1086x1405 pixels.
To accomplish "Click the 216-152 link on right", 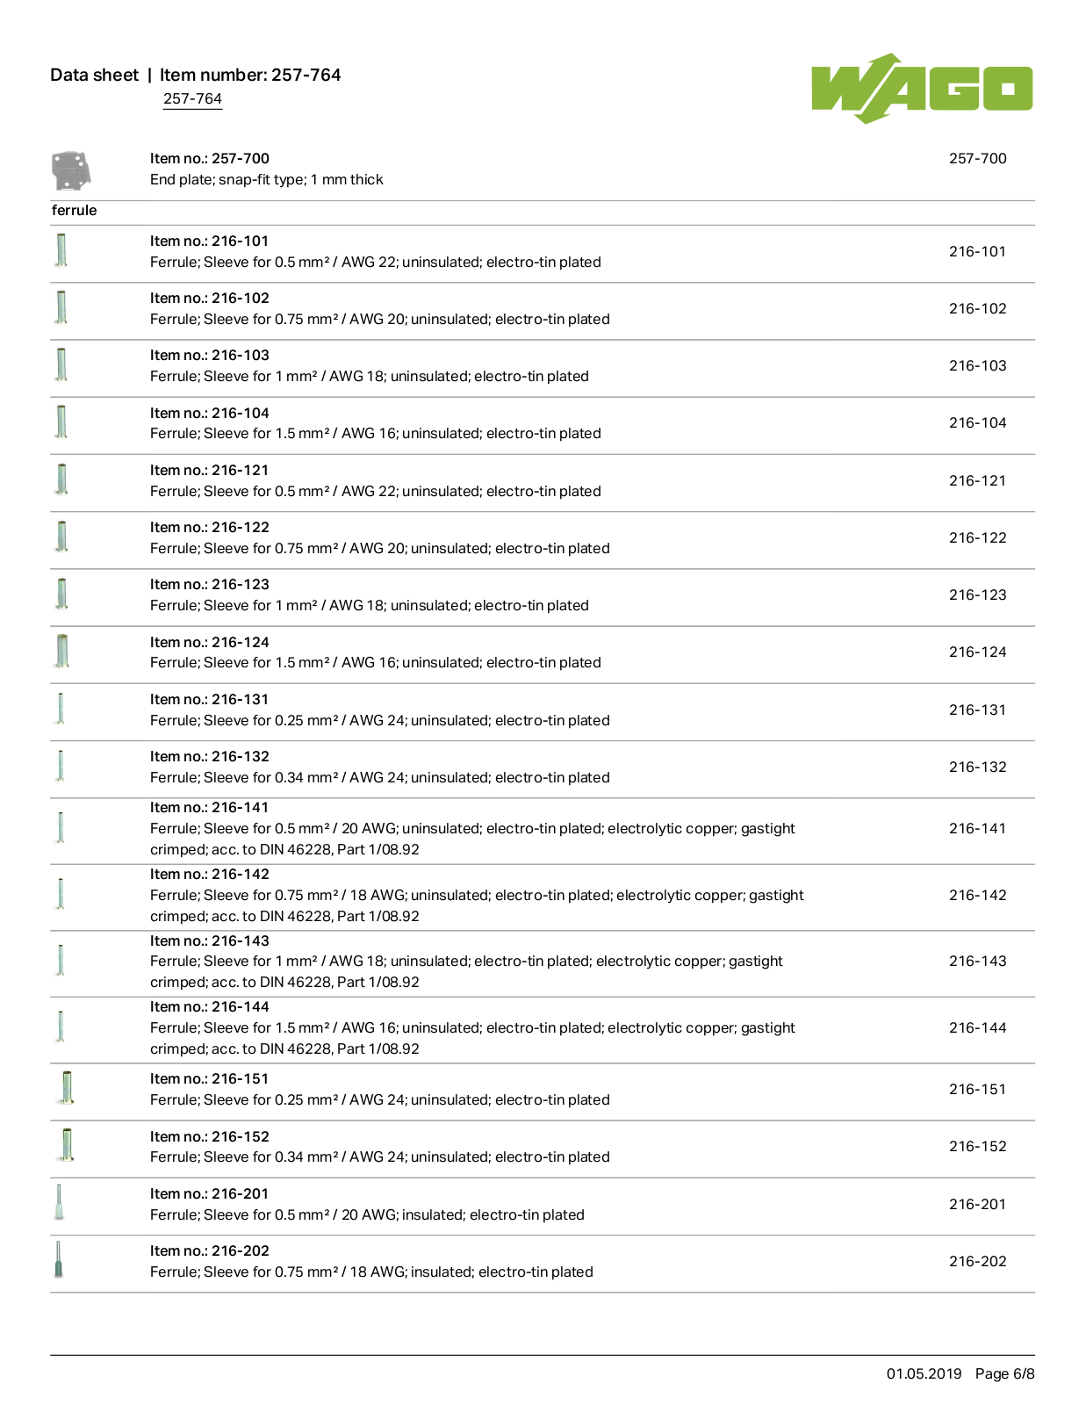I will click(977, 1146).
